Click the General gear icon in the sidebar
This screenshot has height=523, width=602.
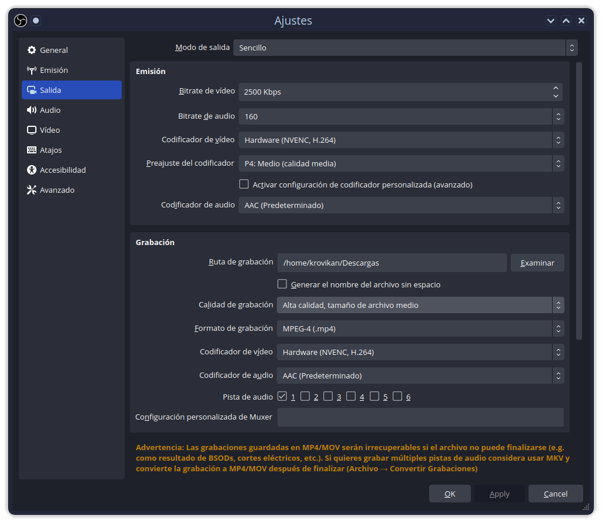[x=31, y=50]
